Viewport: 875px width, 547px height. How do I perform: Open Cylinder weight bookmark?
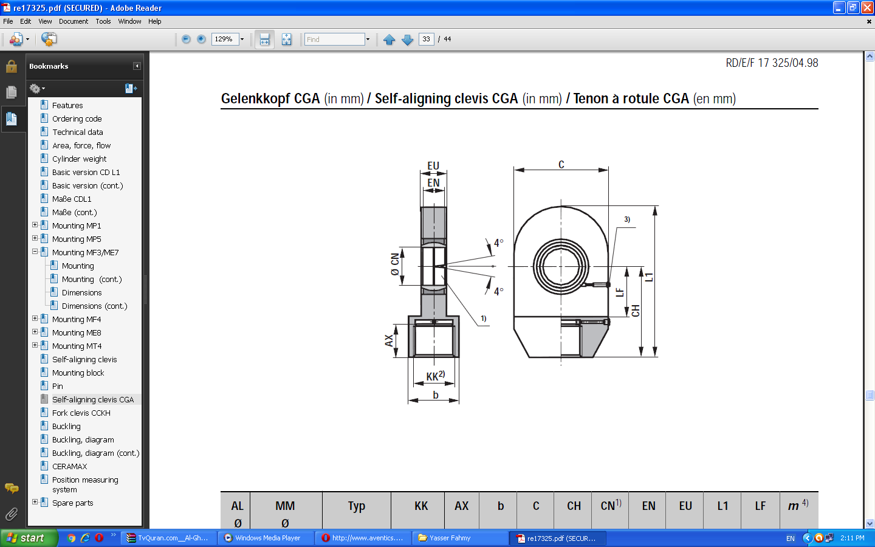click(80, 159)
